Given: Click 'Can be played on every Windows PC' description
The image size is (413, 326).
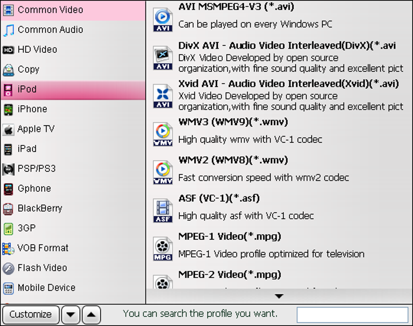Looking at the screenshot, I should [x=255, y=24].
